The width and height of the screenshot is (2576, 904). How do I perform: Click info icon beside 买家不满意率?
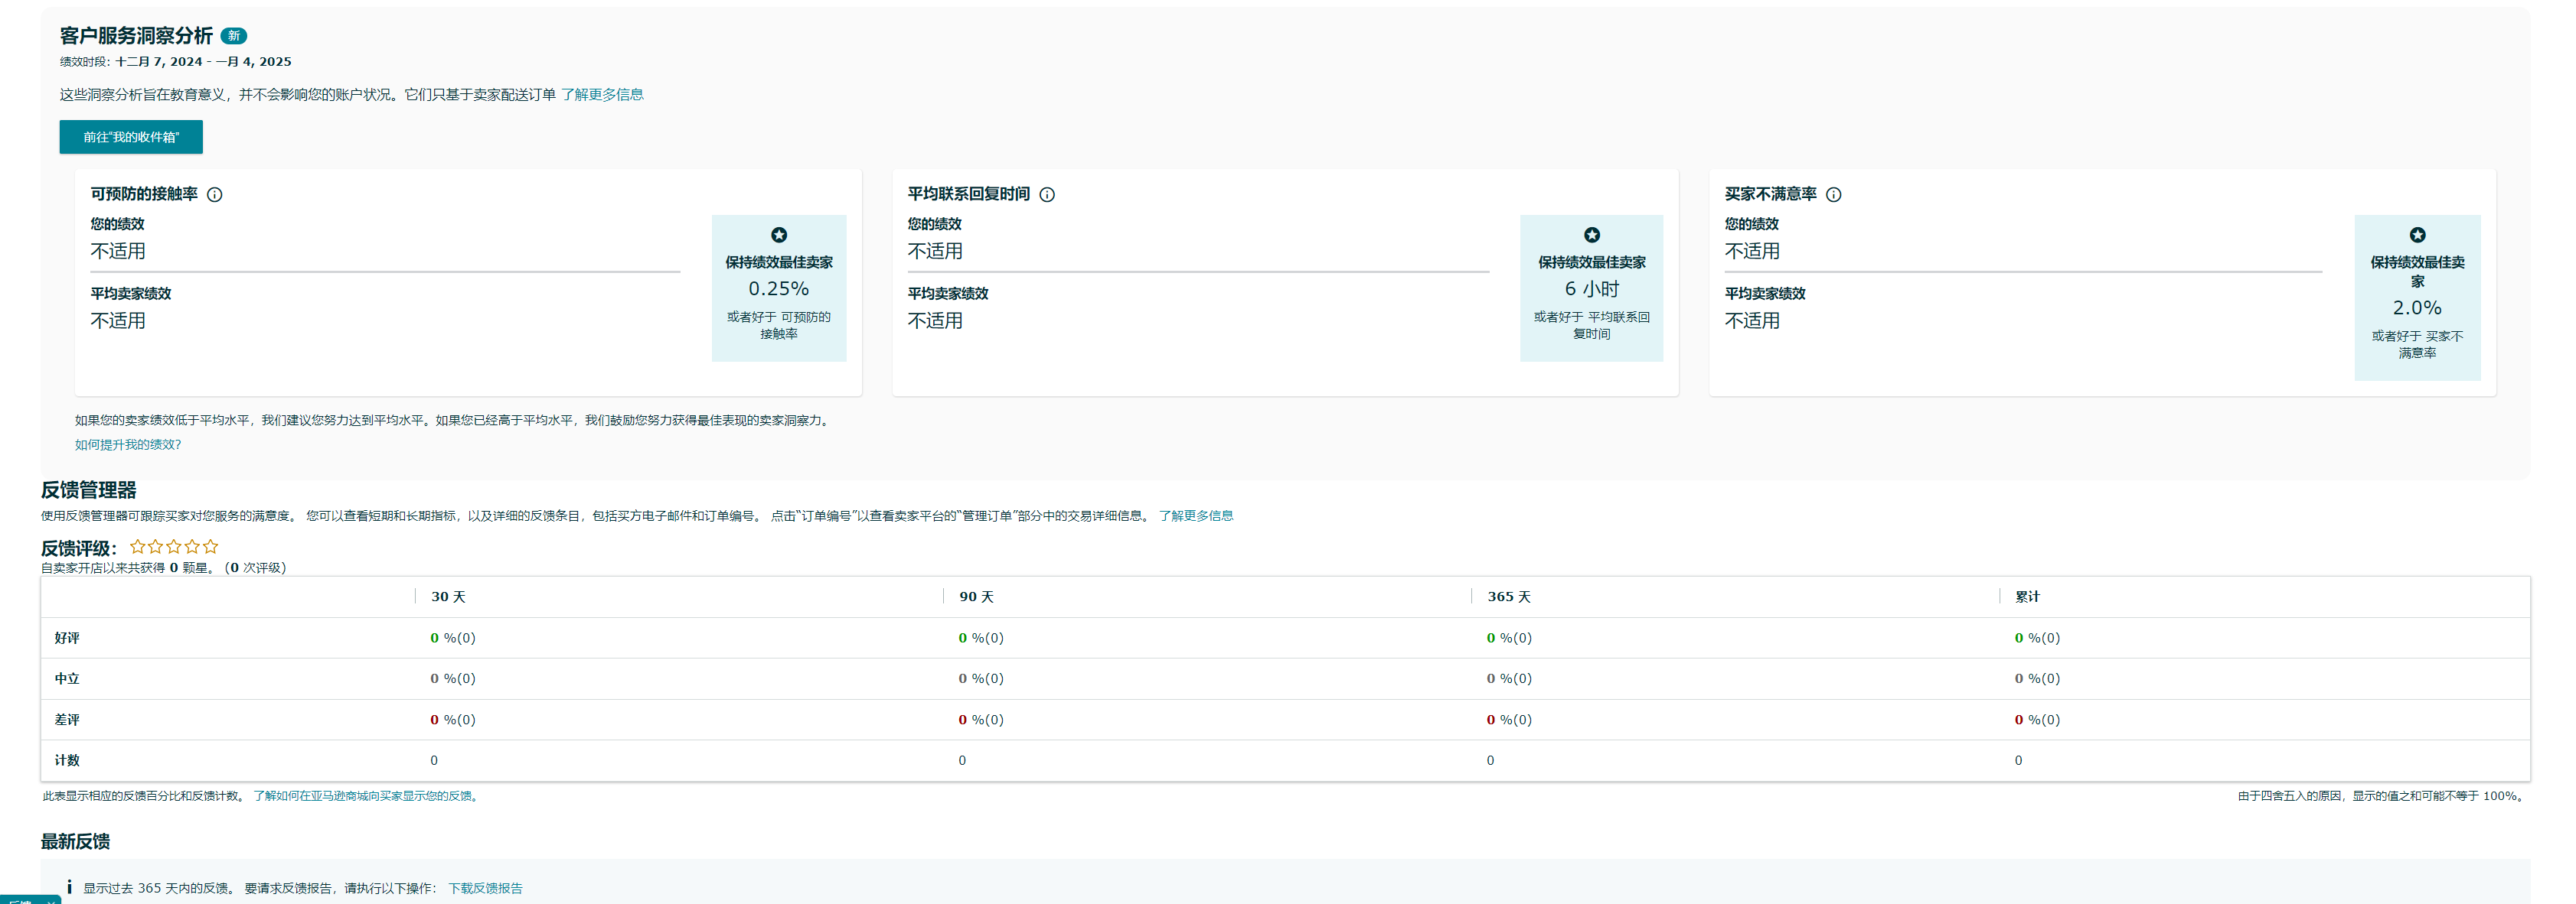click(x=1833, y=195)
